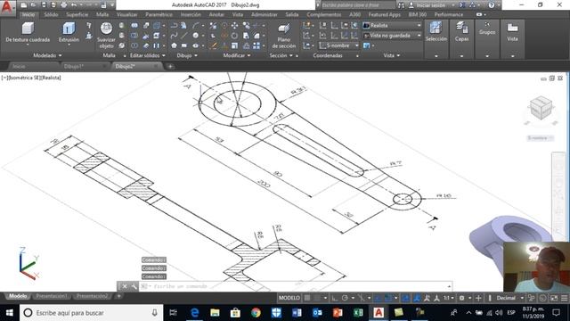Click the annotation monitor plus icon in status bar
570x321 pixels.
(x=478, y=298)
